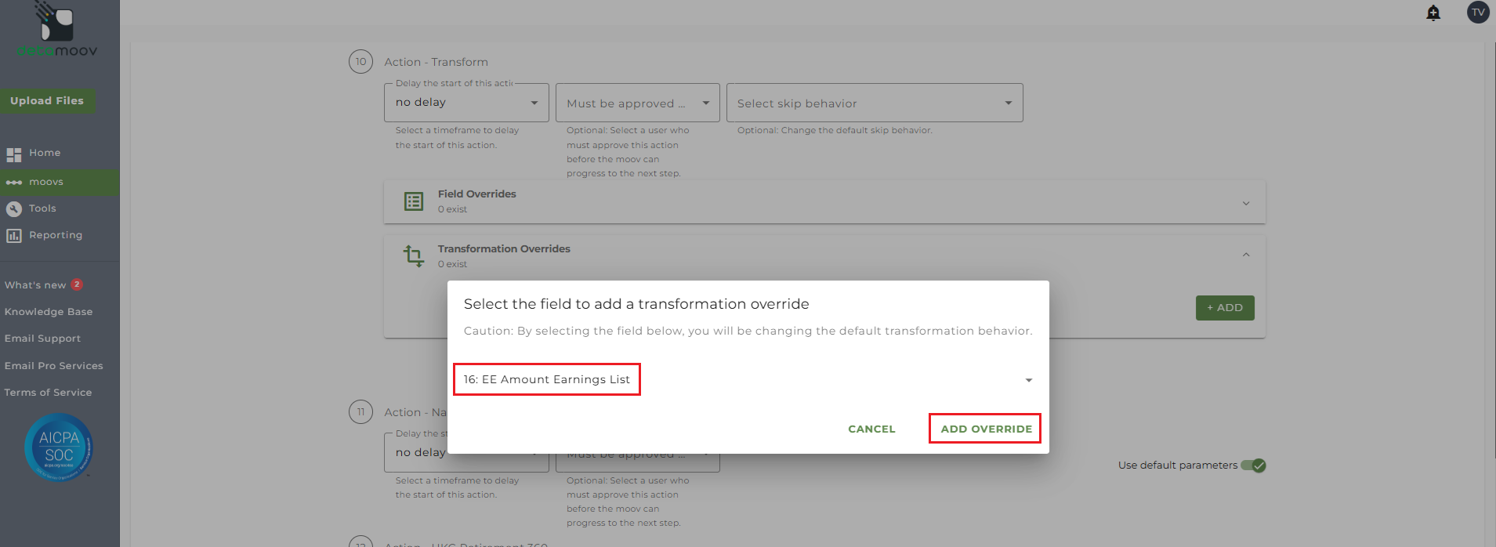Click the Upload Files button
1496x547 pixels.
(x=47, y=101)
